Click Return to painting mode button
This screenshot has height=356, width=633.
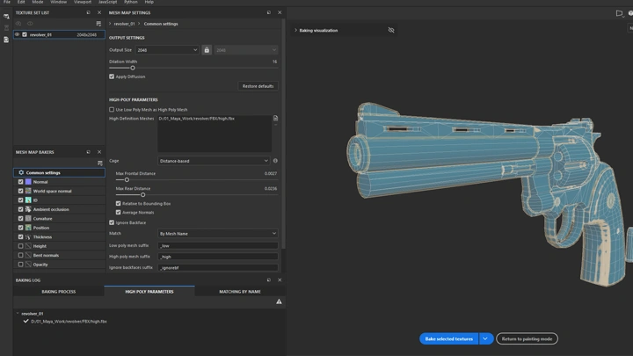[x=527, y=338]
